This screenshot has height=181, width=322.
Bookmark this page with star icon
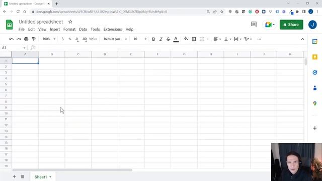[x=222, y=12]
